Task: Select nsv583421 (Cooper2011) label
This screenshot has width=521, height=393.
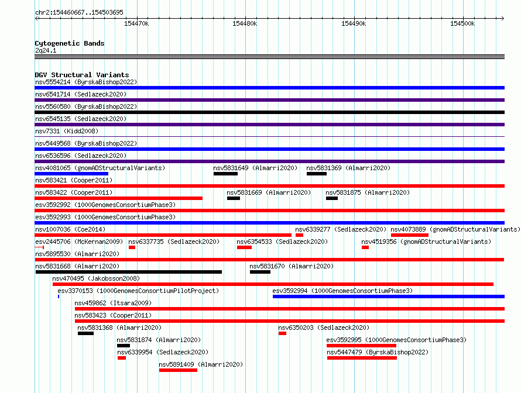Action: click(x=74, y=180)
